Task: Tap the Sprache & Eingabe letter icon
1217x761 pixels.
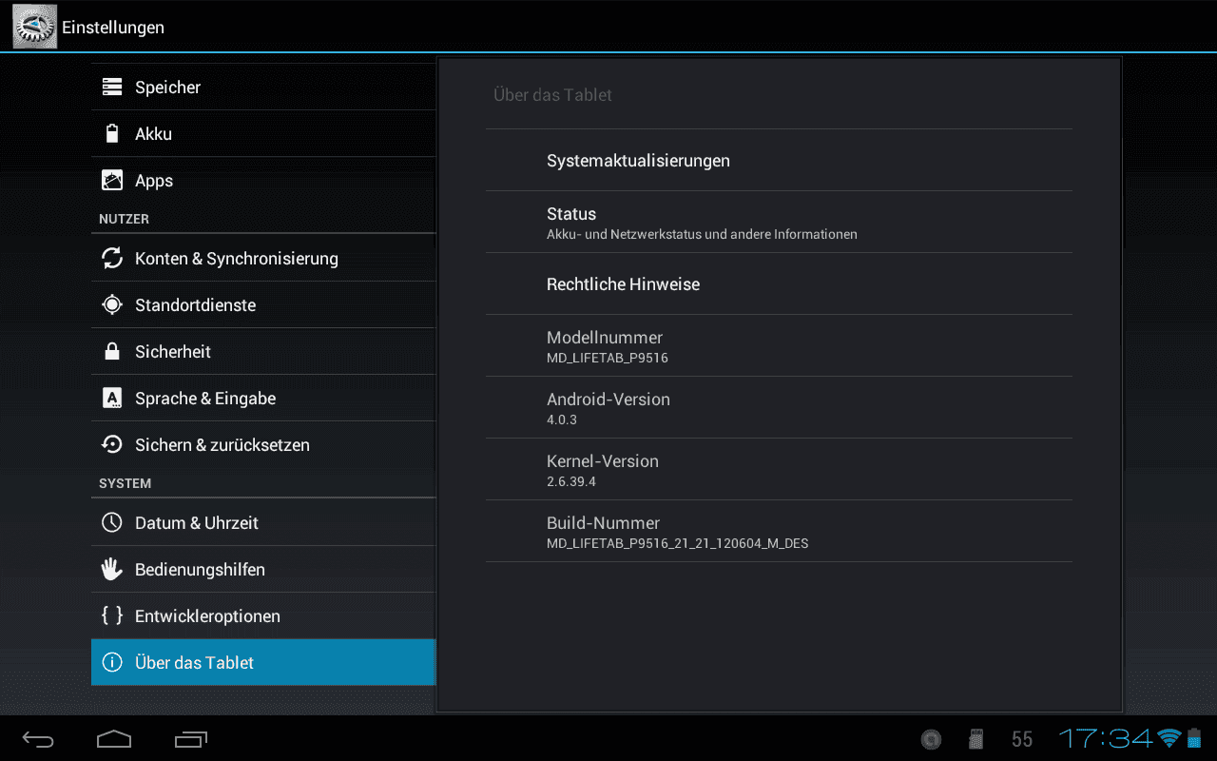Action: coord(112,399)
